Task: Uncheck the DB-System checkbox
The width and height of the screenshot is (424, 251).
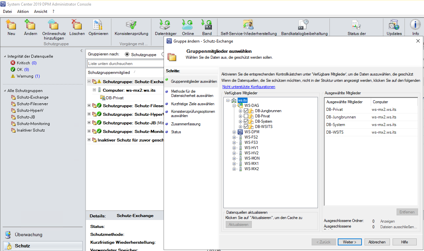Action: pos(246,121)
